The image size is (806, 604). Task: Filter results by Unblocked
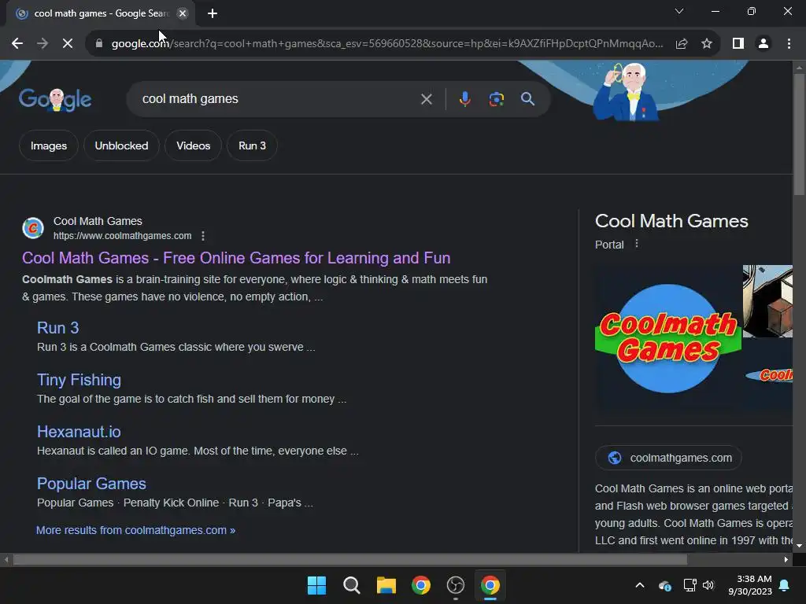point(121,145)
